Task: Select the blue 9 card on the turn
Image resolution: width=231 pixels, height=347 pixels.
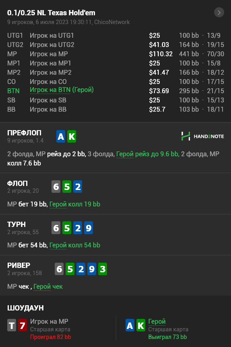Action: [89, 228]
